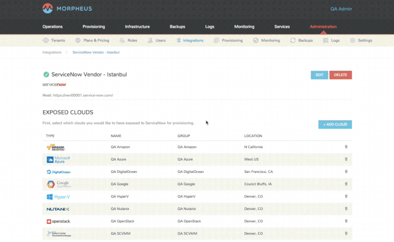Click the NAME column header

click(x=116, y=136)
